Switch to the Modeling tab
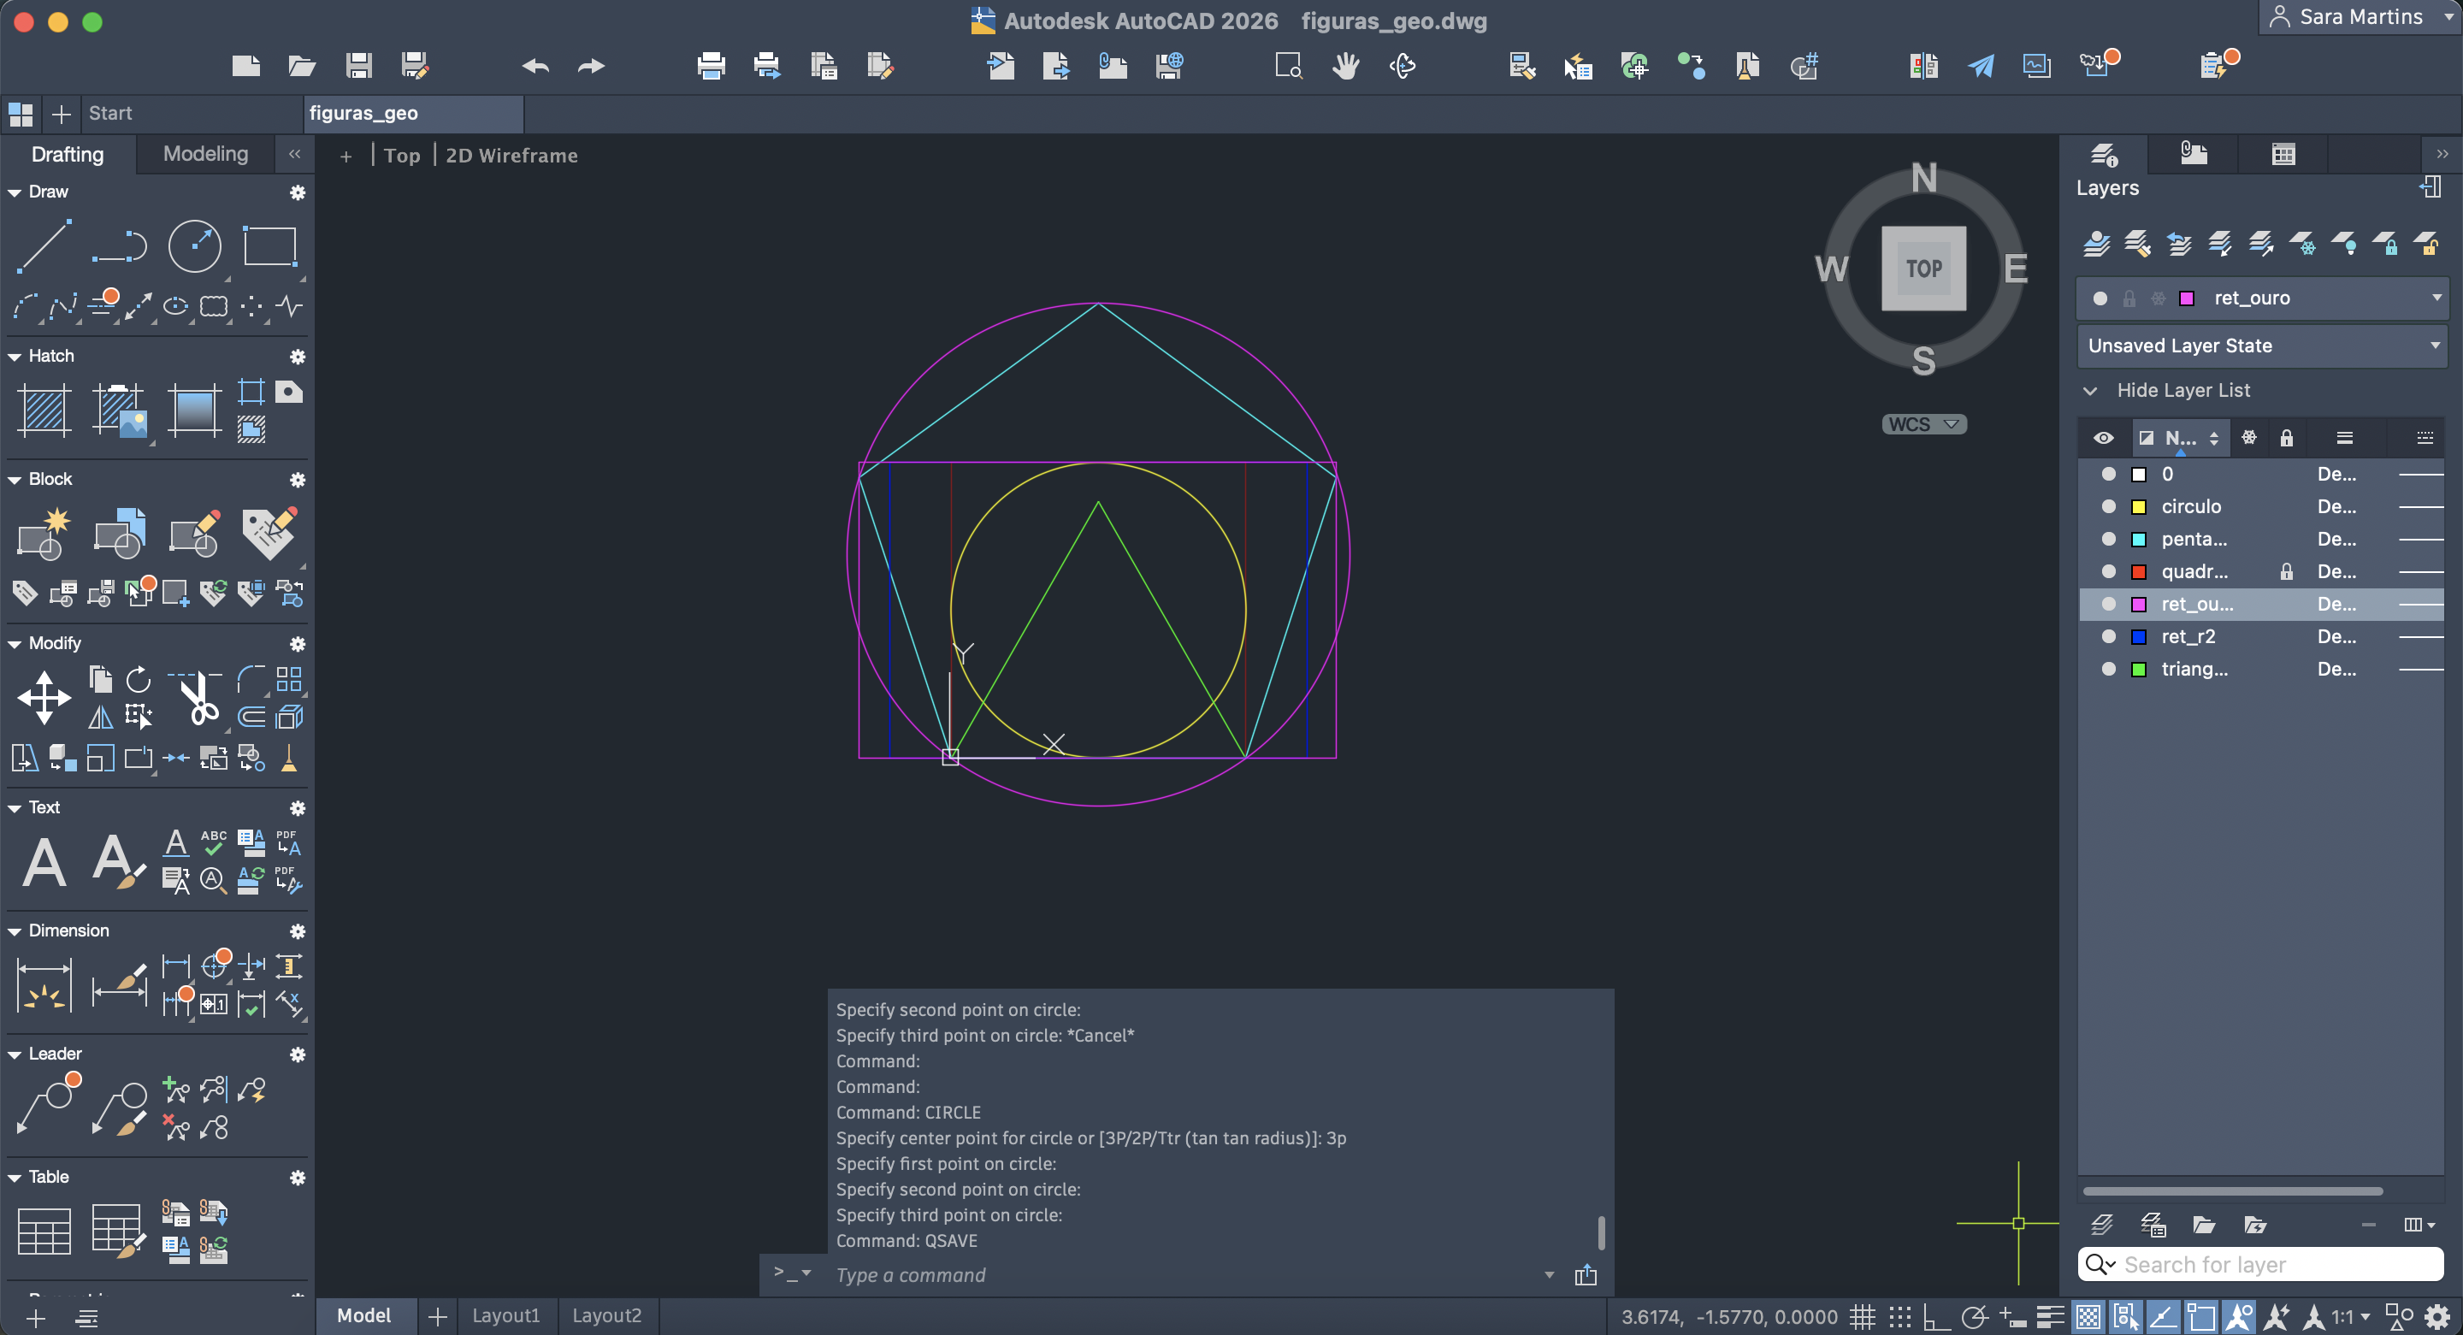The width and height of the screenshot is (2463, 1335). [x=205, y=154]
